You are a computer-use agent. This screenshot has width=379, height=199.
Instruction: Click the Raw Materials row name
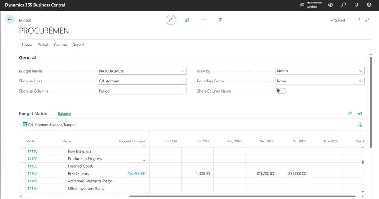click(x=80, y=151)
